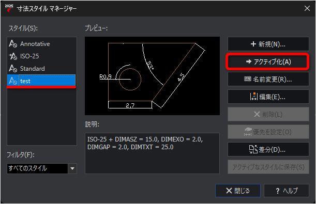Click the plus icon on 新規(N) button
The width and height of the screenshot is (316, 204).
pyautogui.click(x=253, y=44)
